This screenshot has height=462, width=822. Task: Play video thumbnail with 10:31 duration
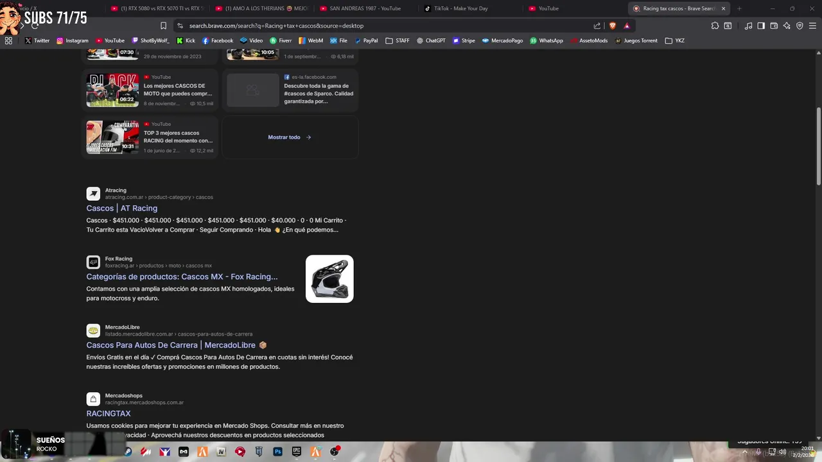click(112, 137)
